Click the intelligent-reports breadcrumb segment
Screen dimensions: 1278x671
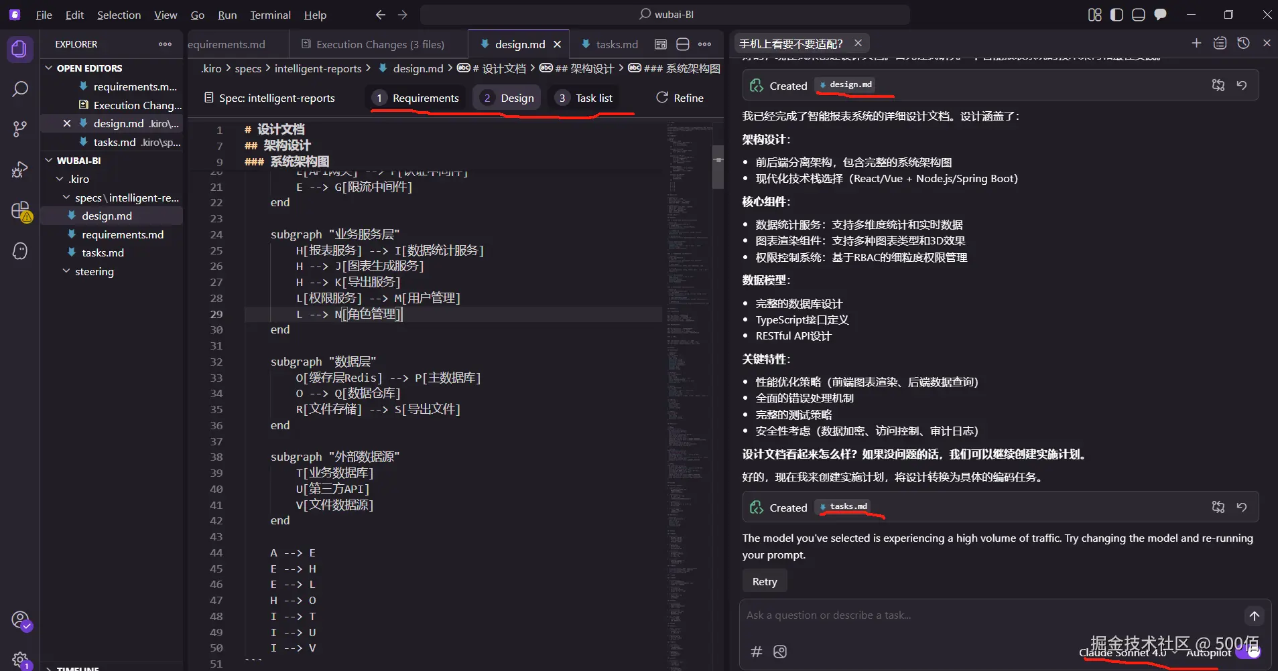pos(318,68)
